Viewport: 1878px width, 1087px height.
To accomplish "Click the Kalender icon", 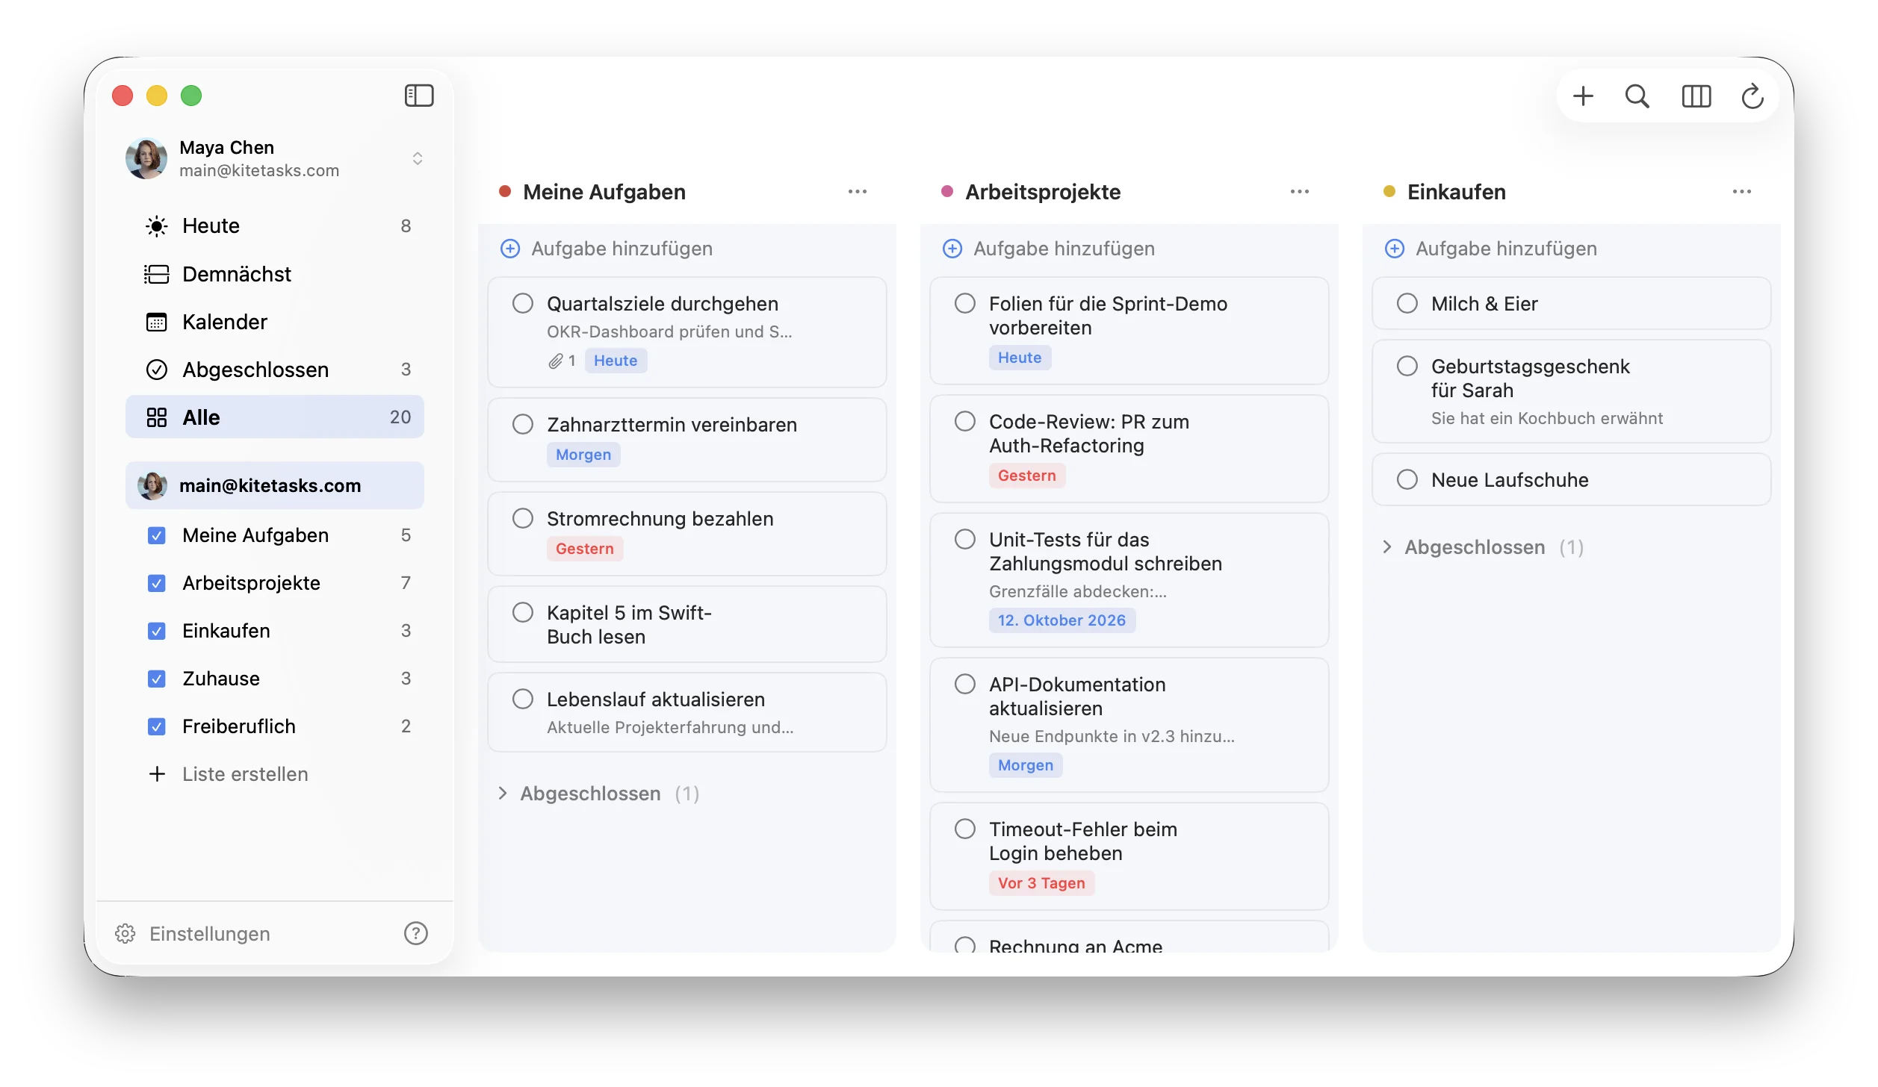I will (156, 322).
